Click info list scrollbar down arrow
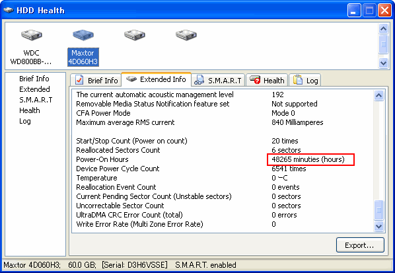395x273 pixels. (x=379, y=226)
